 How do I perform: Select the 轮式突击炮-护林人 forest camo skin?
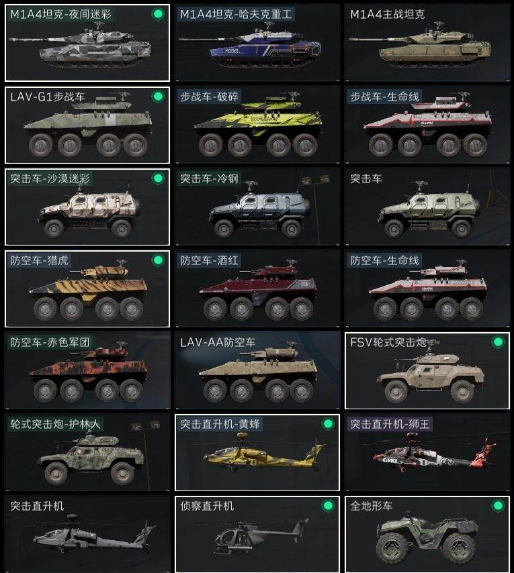[x=87, y=452]
